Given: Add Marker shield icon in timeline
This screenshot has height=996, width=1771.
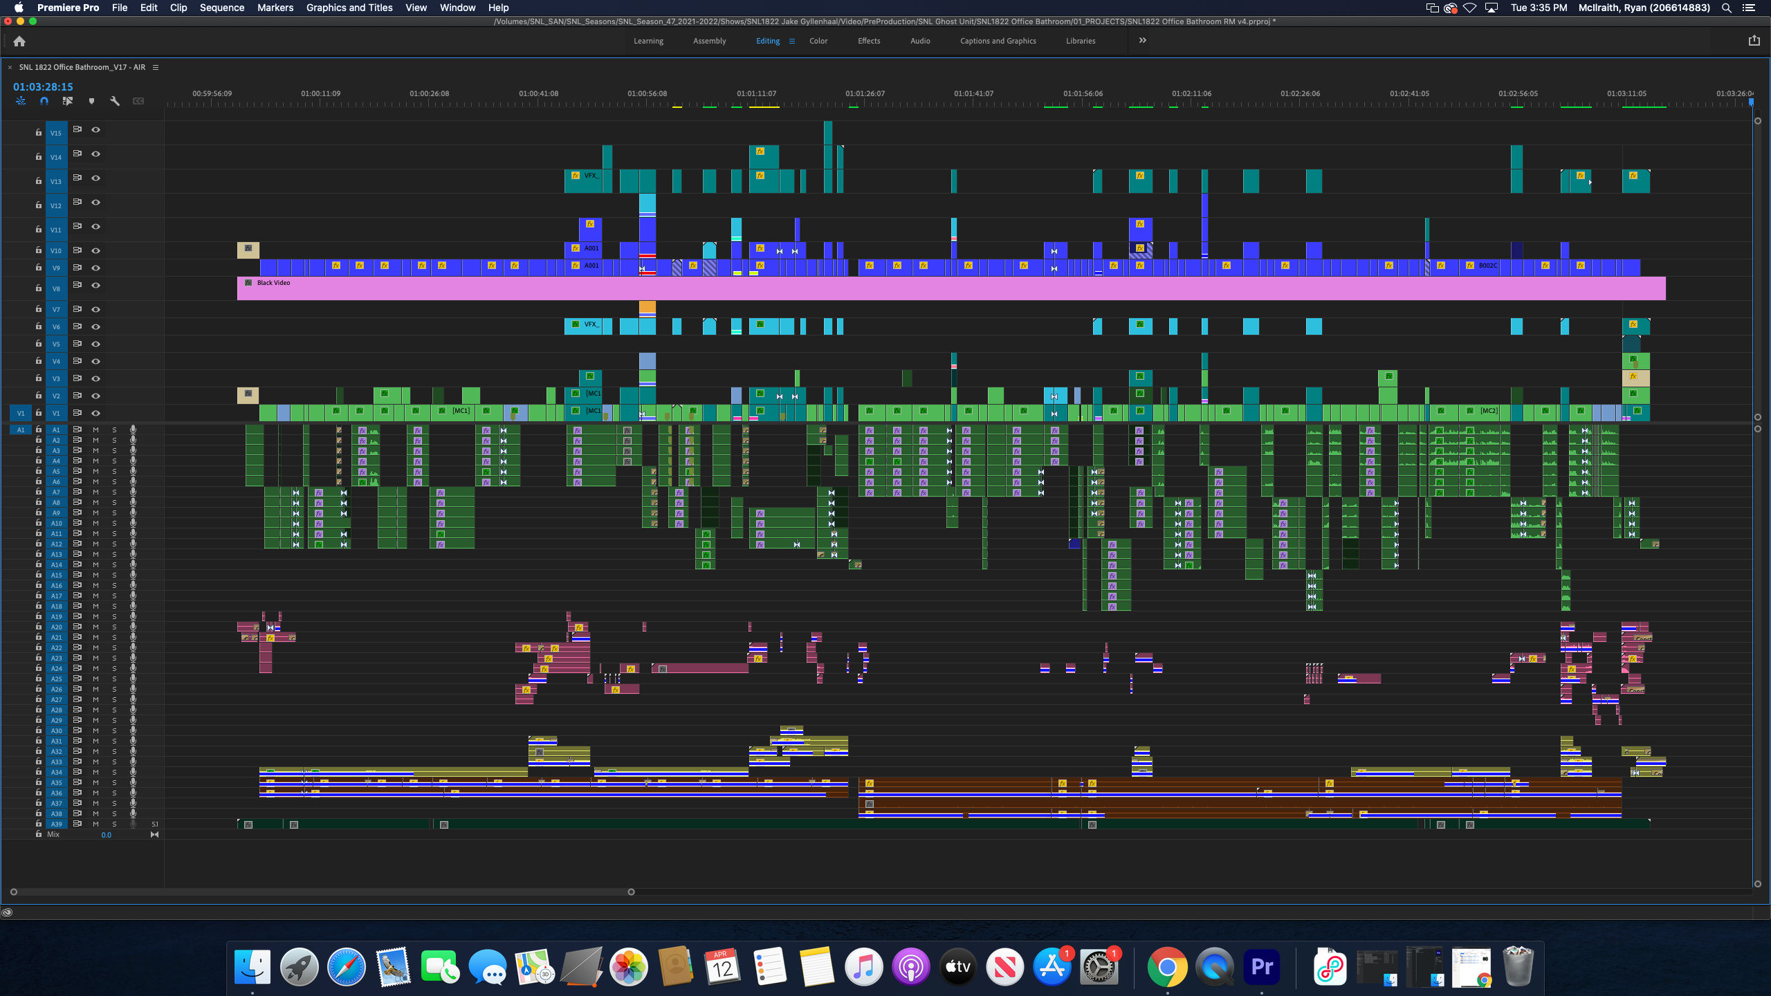Looking at the screenshot, I should tap(91, 101).
